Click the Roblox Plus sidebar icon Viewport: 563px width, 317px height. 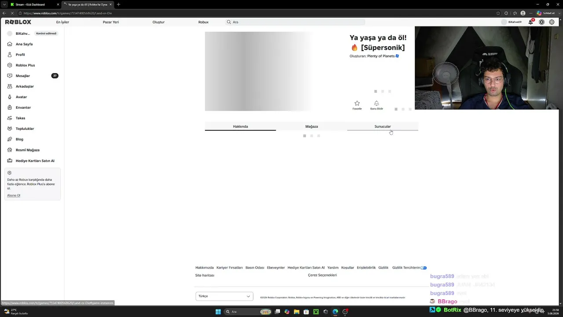[10, 65]
